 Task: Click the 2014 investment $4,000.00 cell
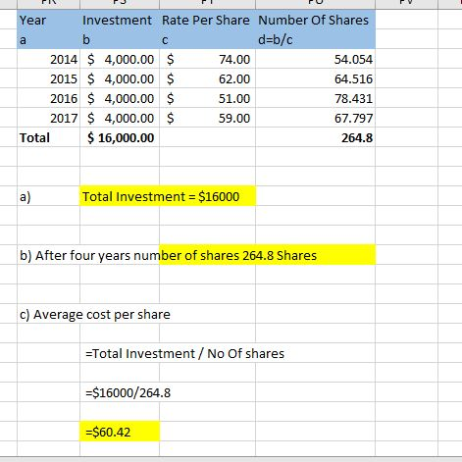[x=120, y=59]
